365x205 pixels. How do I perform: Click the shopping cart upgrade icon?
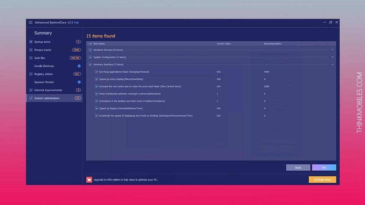click(x=89, y=180)
